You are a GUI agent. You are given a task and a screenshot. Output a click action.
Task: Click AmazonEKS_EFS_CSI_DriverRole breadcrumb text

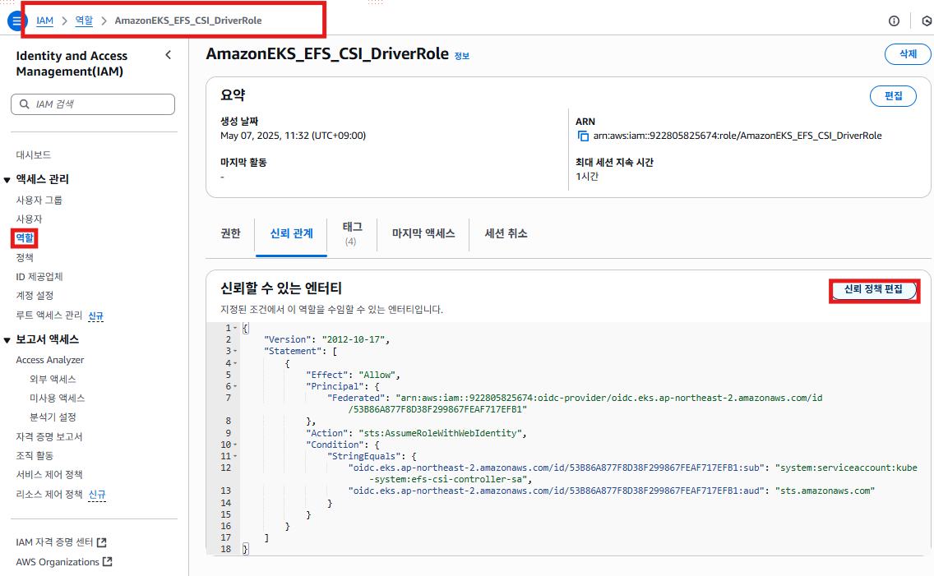click(x=188, y=21)
